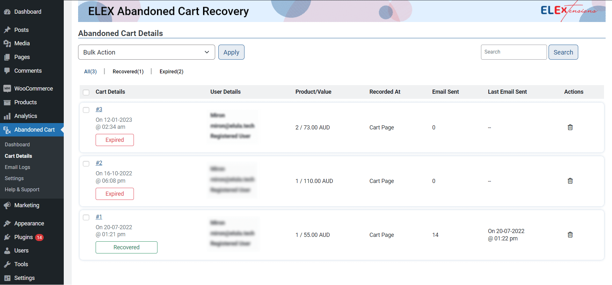Check the checkbox for cart #2
The width and height of the screenshot is (612, 285).
[x=86, y=164]
